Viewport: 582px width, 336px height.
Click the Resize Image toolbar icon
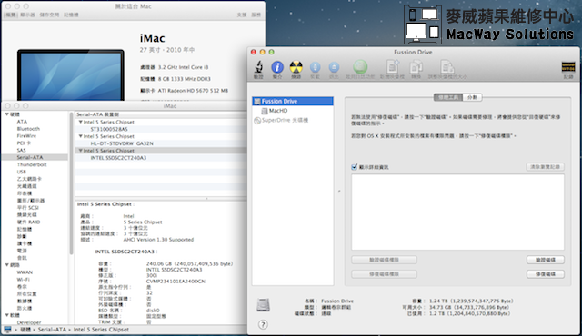pyautogui.click(x=447, y=67)
